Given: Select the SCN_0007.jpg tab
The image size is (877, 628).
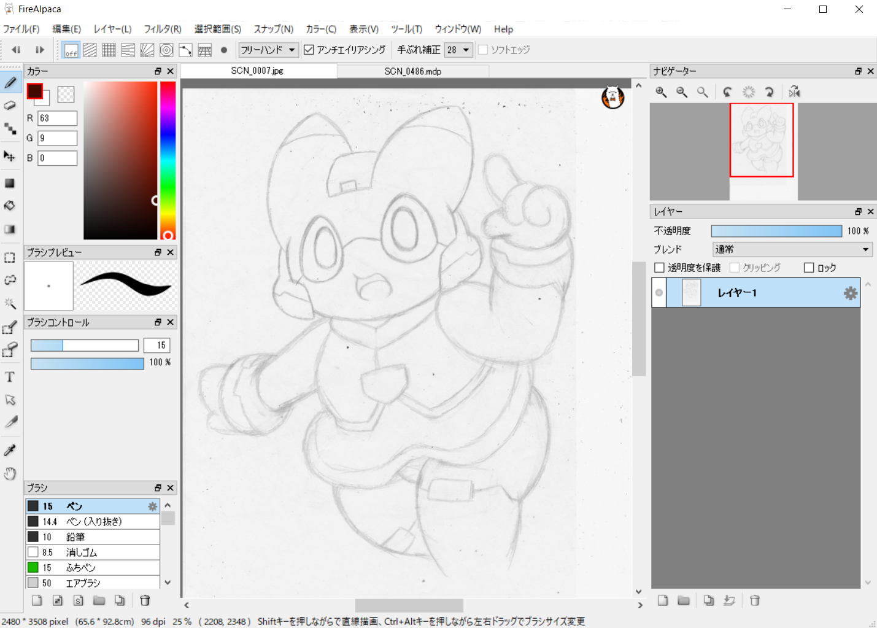Looking at the screenshot, I should [x=258, y=71].
